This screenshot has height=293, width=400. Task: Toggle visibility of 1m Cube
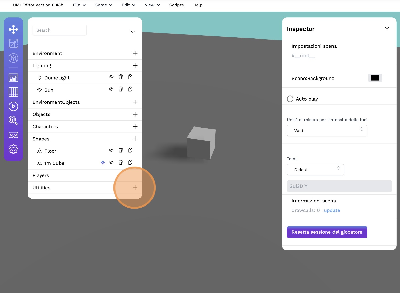click(111, 162)
